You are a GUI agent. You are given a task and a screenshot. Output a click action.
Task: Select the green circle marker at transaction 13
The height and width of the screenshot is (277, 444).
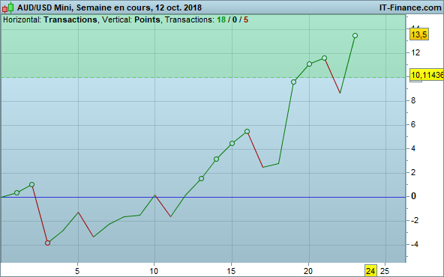pos(201,179)
